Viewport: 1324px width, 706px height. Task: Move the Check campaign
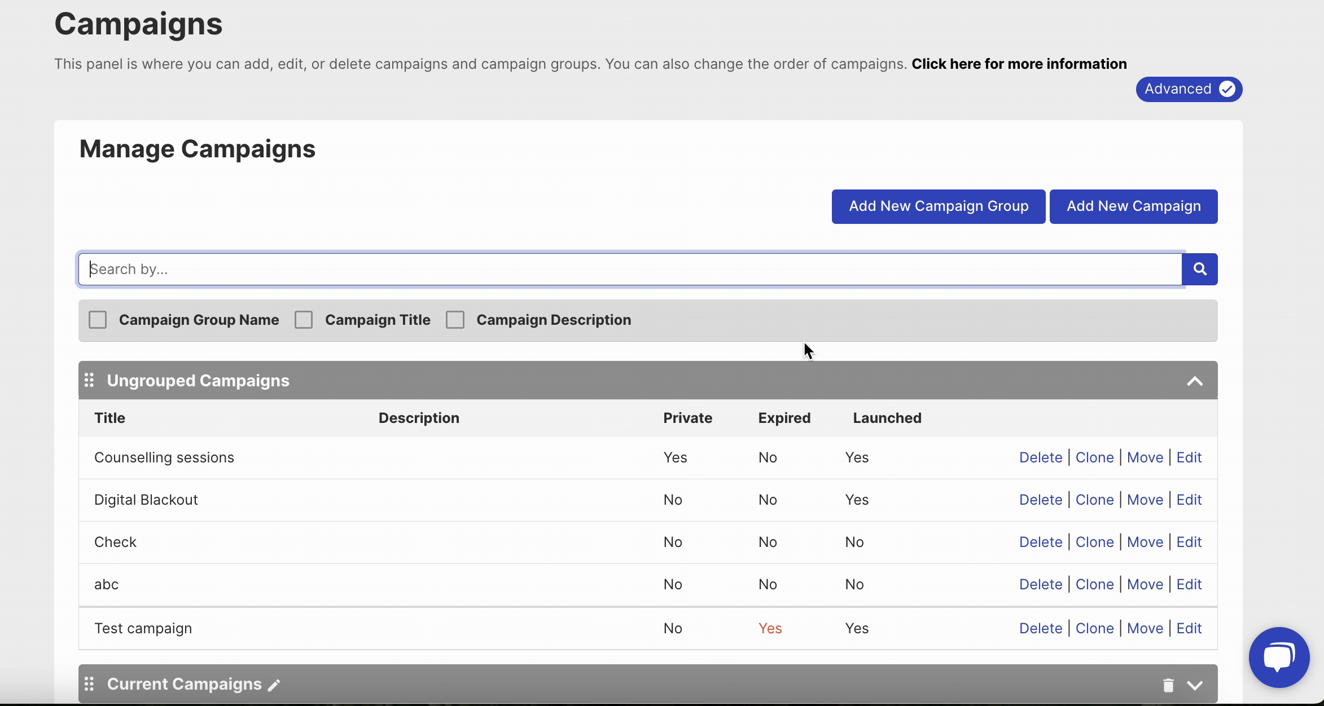[x=1145, y=542]
